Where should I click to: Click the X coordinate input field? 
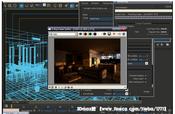[48, 110]
